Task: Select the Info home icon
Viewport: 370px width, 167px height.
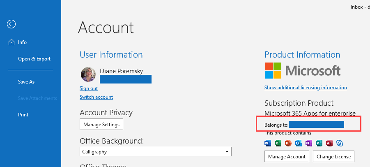Action: [11, 42]
